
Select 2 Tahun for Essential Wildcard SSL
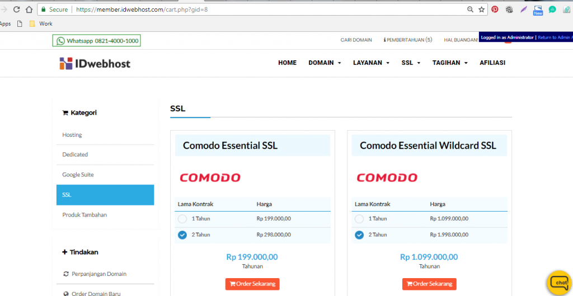359,235
